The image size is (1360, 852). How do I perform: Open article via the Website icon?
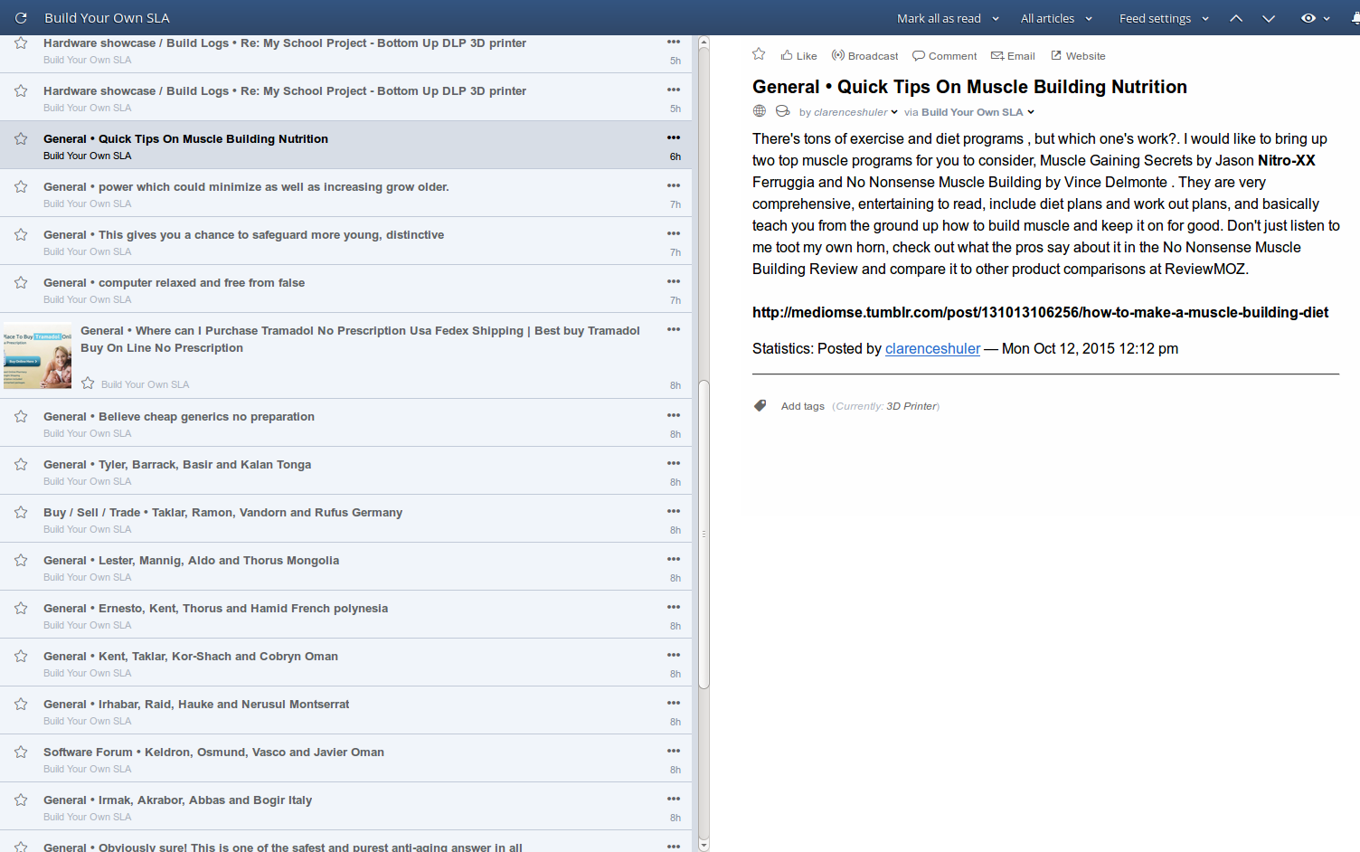[x=1055, y=55]
